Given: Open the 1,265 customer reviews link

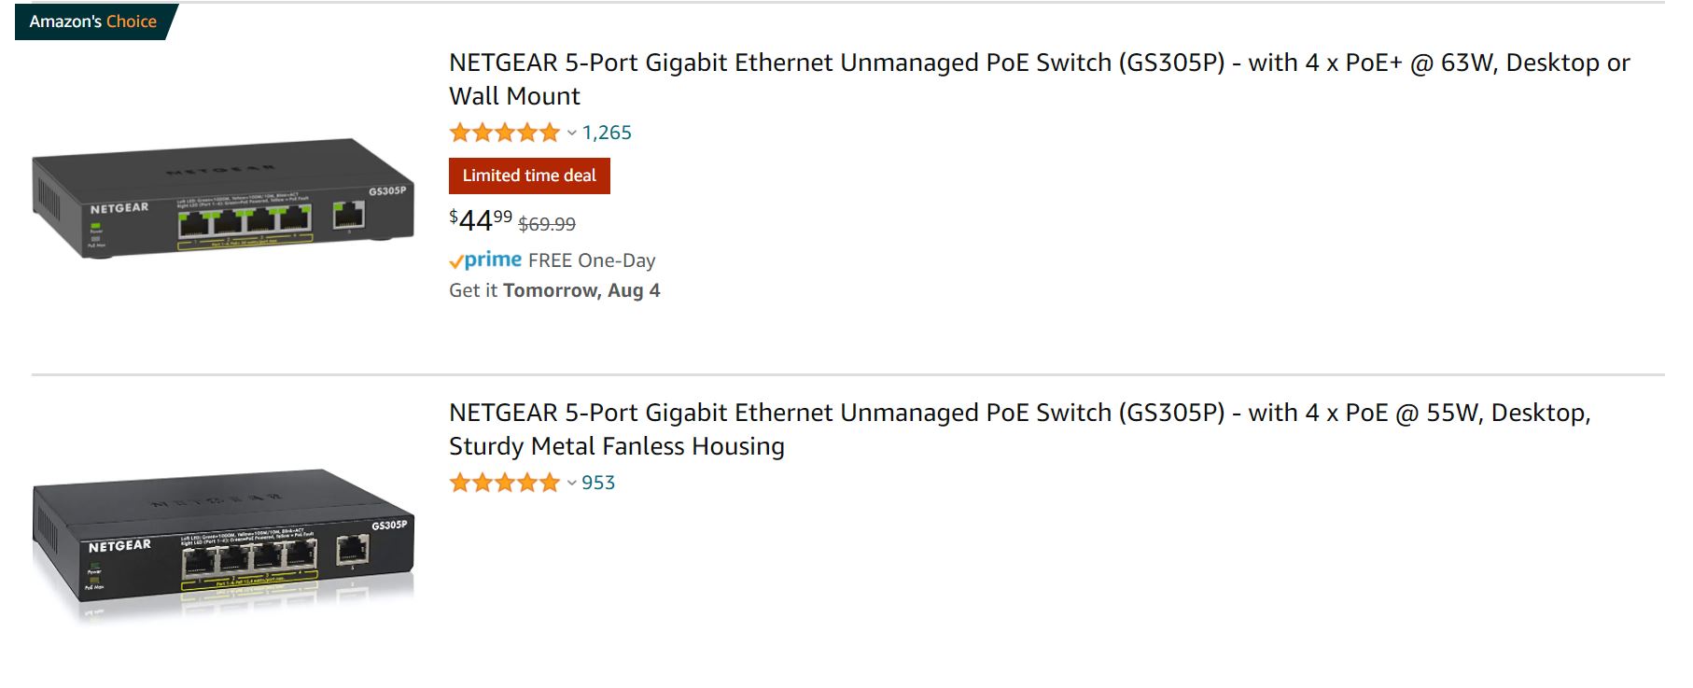Looking at the screenshot, I should pyautogui.click(x=607, y=133).
